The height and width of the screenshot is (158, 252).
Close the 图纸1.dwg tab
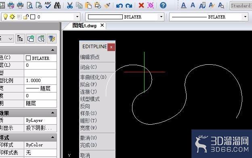point(102,25)
